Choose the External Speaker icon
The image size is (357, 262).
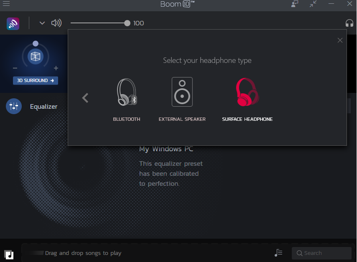182,92
